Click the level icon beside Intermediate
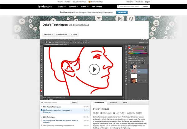Screen dimensions: 187x129 coord(101,113)
